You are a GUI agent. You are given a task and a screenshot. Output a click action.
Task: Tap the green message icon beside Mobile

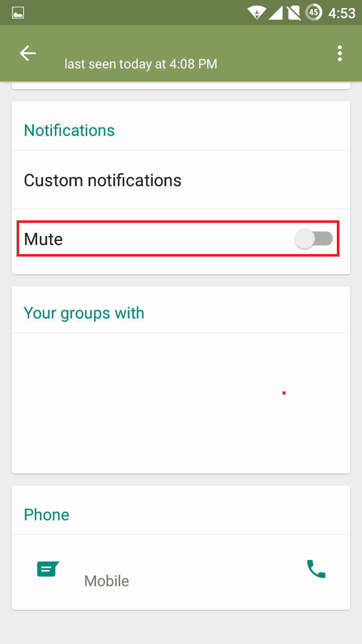[x=48, y=570]
